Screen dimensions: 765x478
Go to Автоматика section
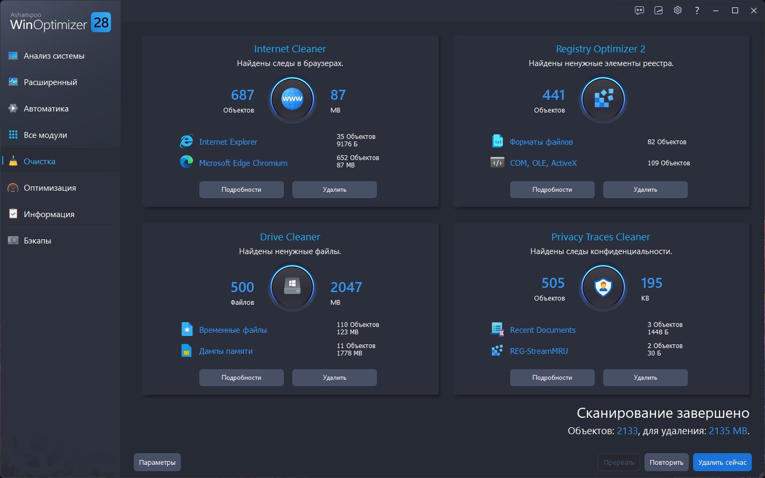coord(46,109)
